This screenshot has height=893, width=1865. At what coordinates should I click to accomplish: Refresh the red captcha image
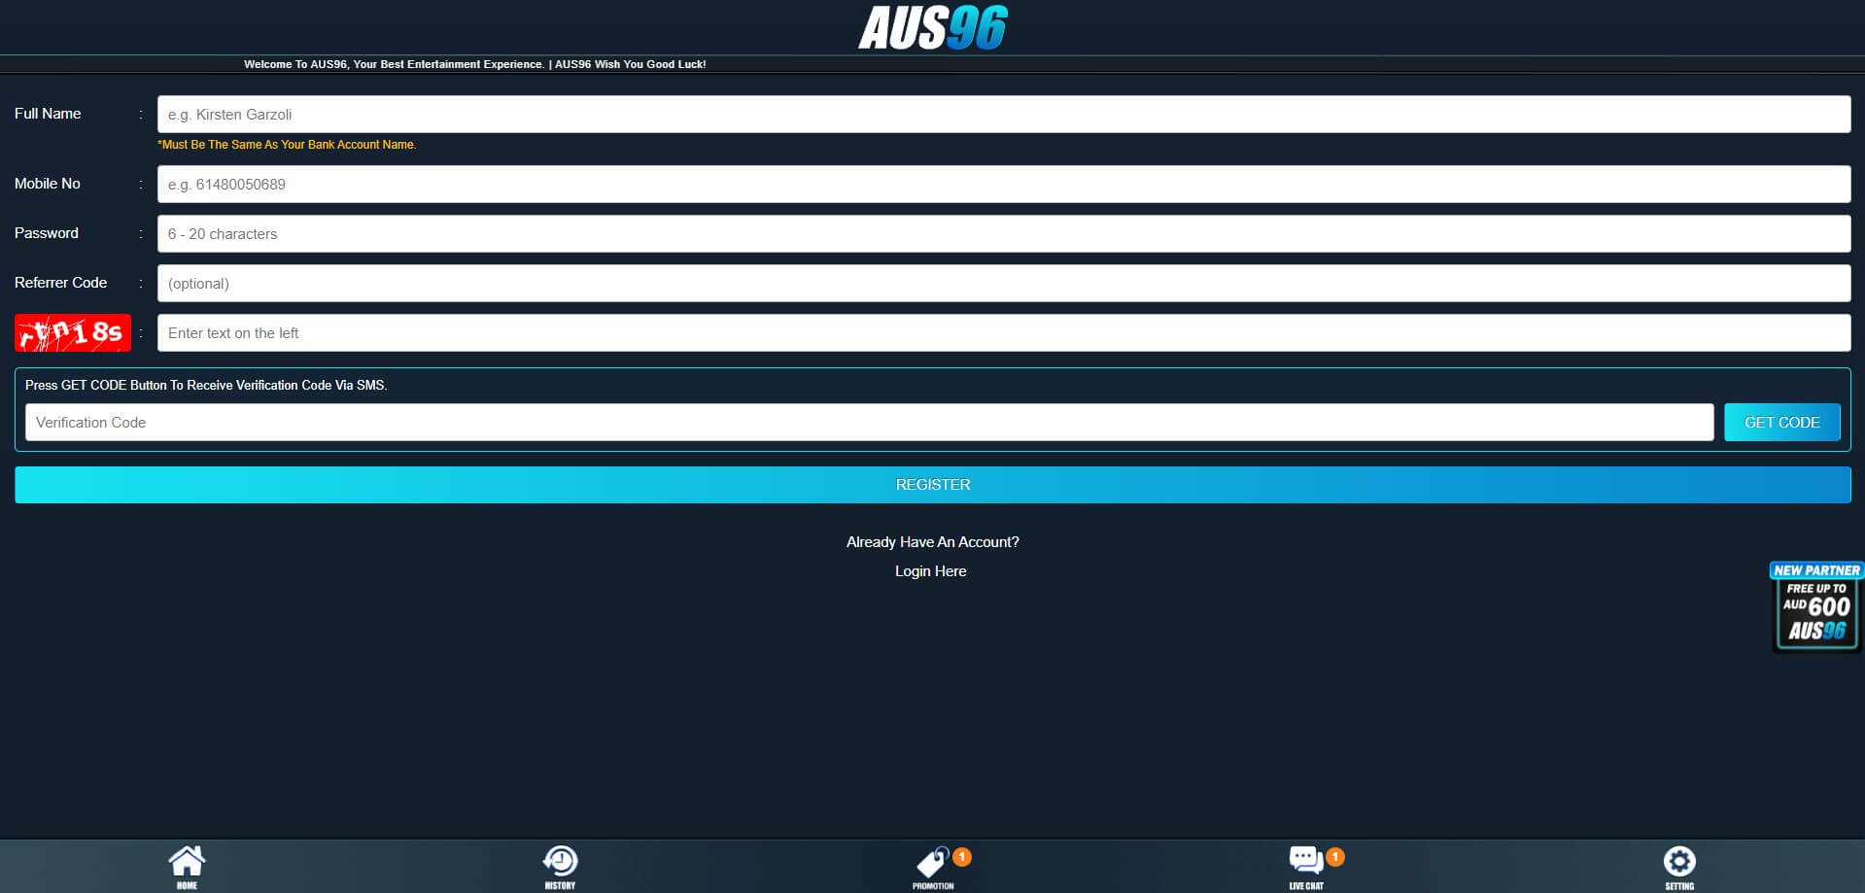pos(73,332)
